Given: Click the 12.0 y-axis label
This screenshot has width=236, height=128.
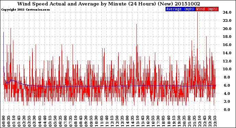Looking at the screenshot, I should tap(227, 61).
